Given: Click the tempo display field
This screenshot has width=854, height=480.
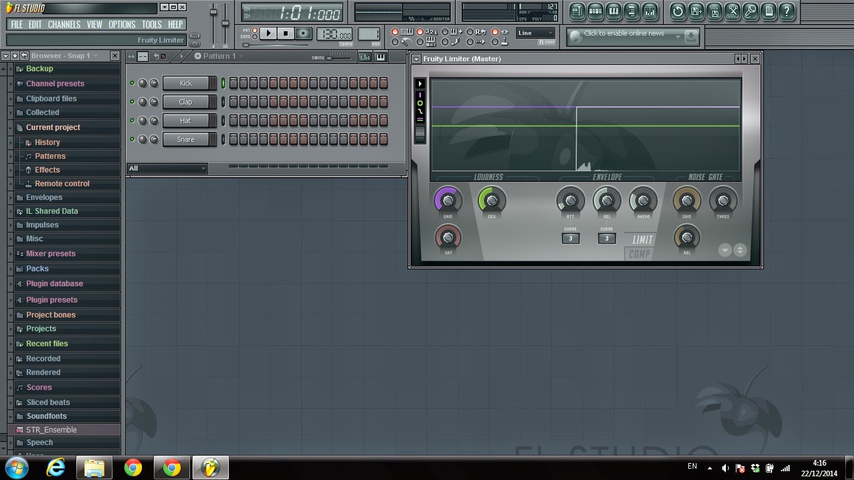Looking at the screenshot, I should tap(334, 34).
